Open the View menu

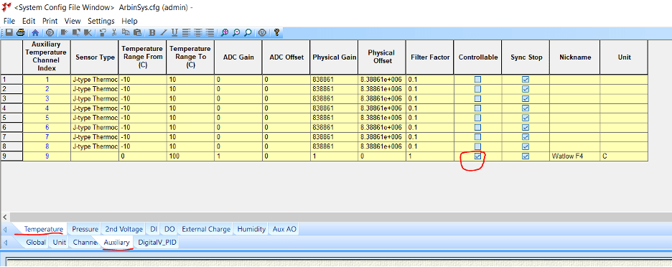point(73,21)
